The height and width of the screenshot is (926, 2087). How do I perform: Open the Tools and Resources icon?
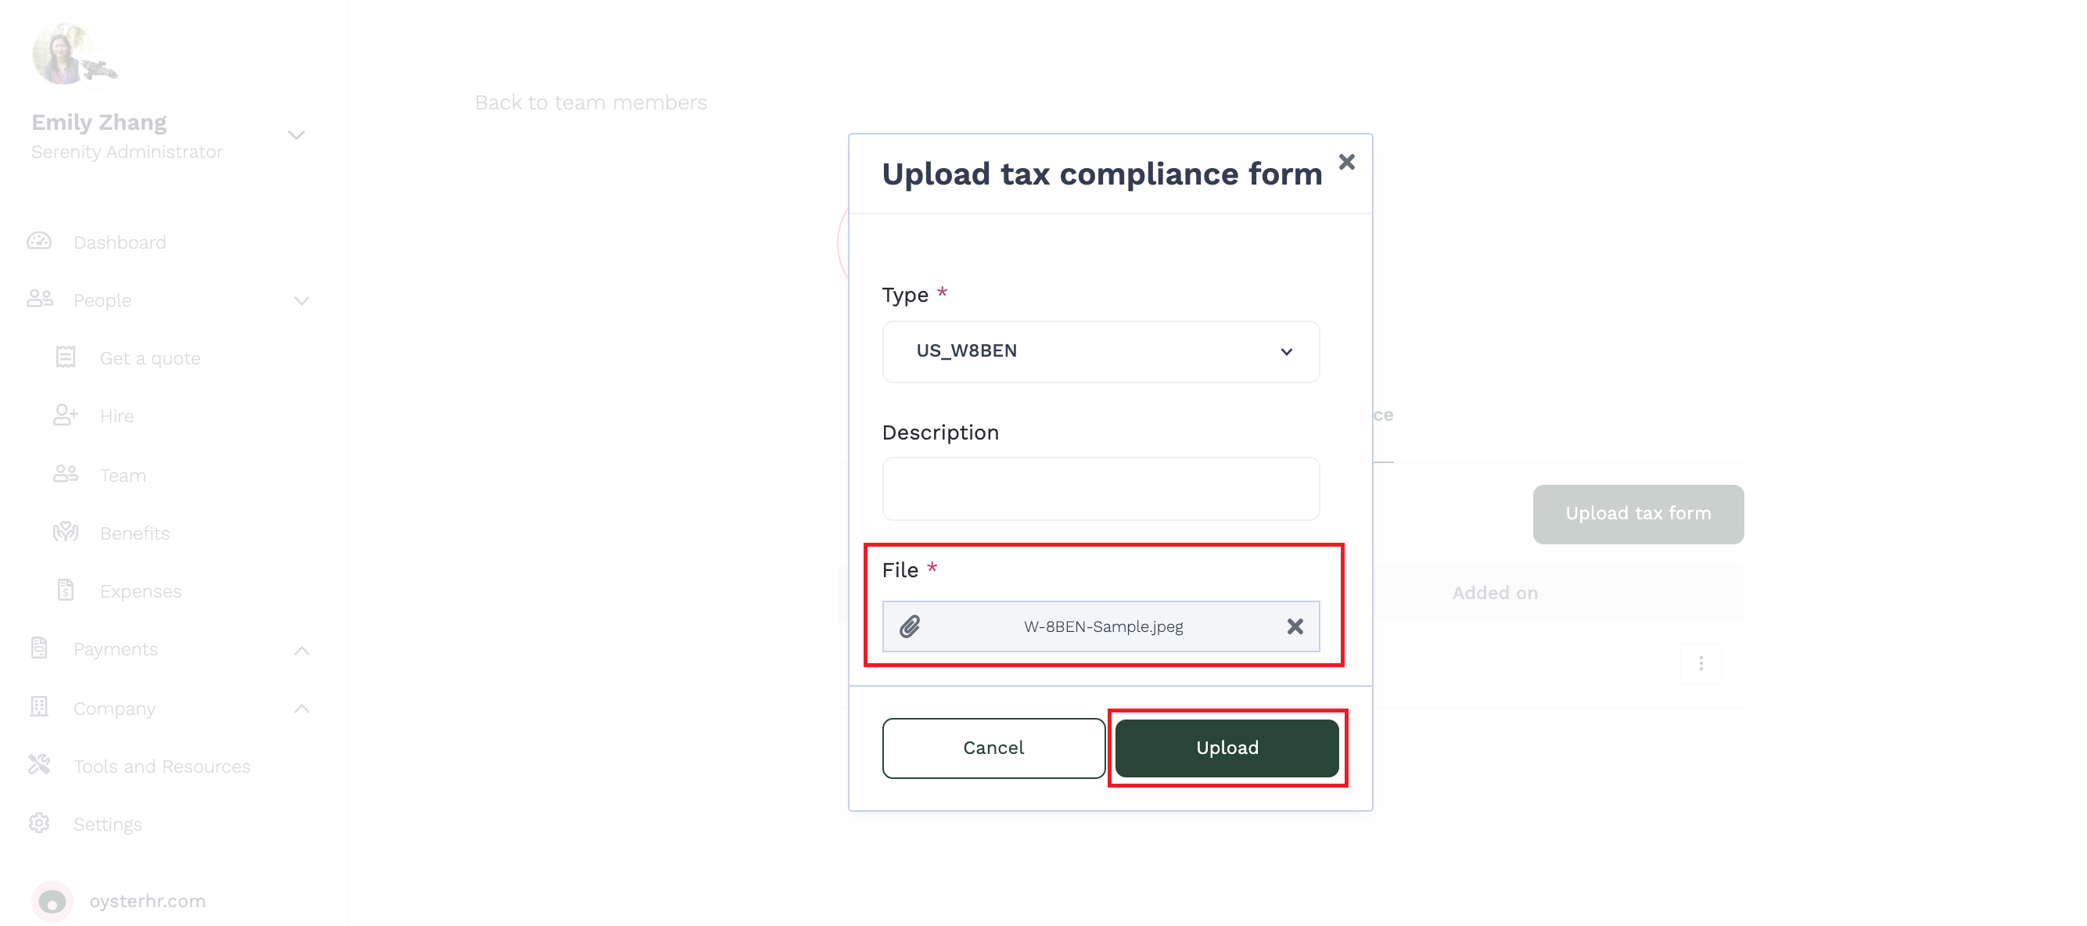39,765
